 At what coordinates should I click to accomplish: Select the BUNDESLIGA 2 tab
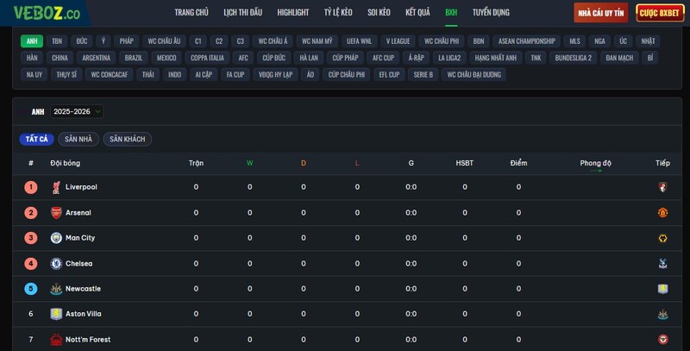click(573, 58)
